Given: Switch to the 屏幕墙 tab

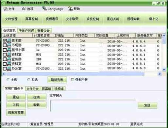Looking at the screenshot, I should (46, 89).
